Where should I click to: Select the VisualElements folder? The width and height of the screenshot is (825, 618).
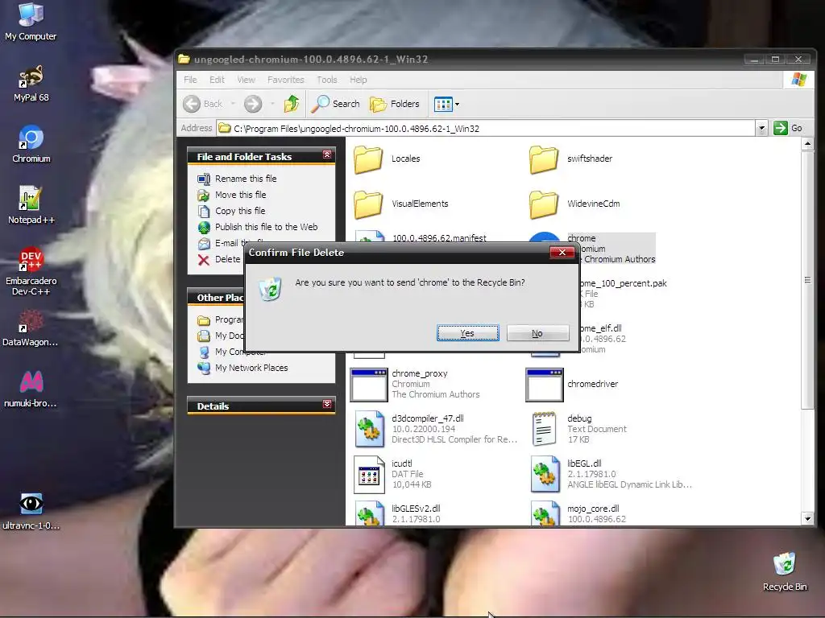(x=401, y=204)
